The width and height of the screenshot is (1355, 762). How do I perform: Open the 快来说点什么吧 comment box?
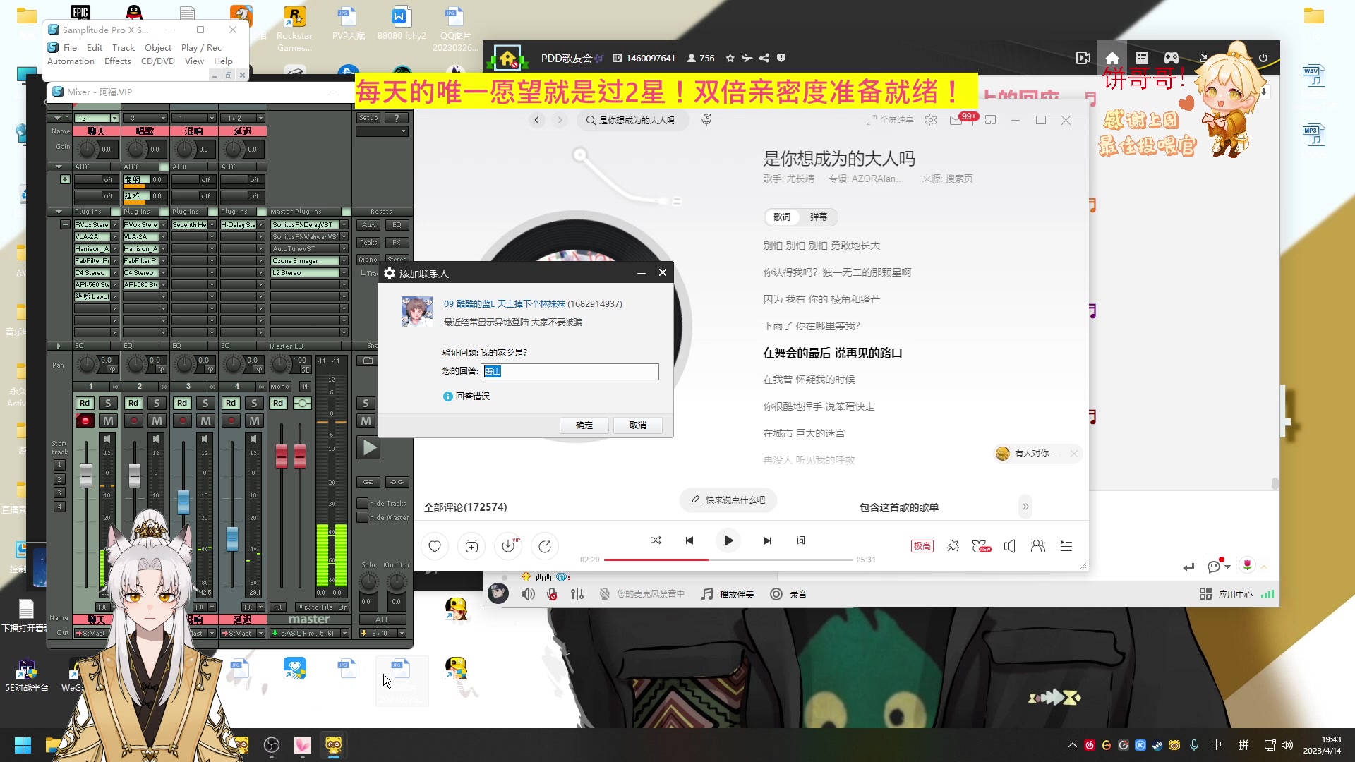[x=728, y=500]
